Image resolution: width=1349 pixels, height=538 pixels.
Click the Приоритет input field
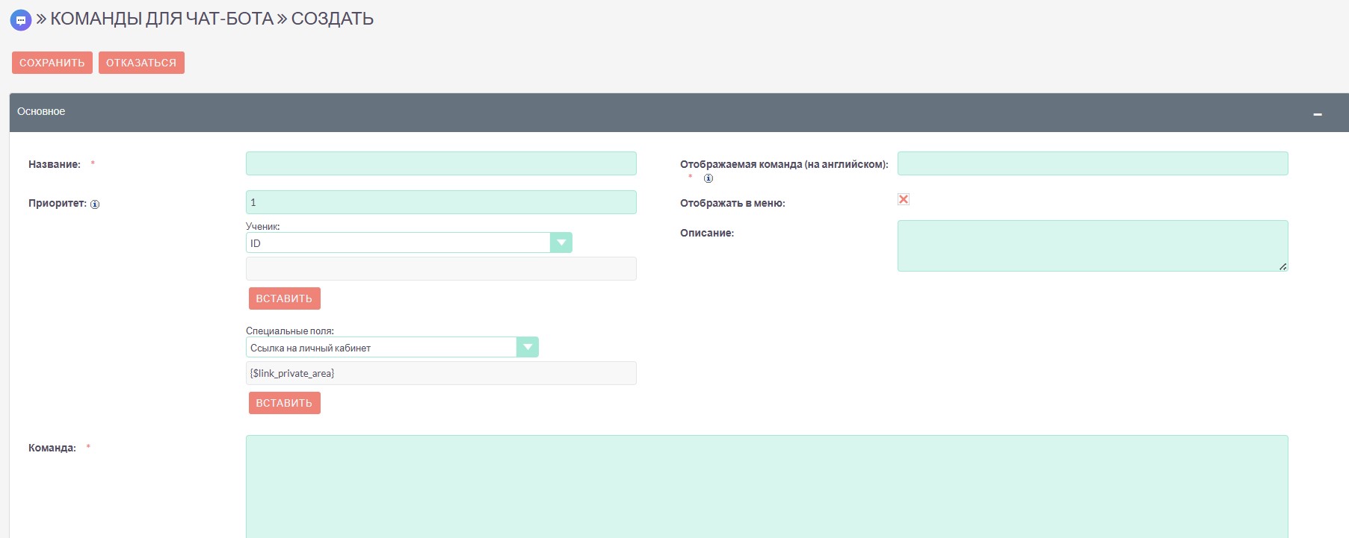pyautogui.click(x=441, y=202)
